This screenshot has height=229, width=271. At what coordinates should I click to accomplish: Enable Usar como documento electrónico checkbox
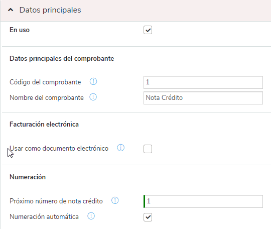tap(148, 149)
